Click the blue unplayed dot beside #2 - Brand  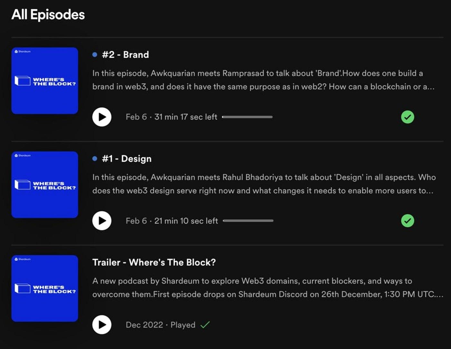[x=95, y=55]
